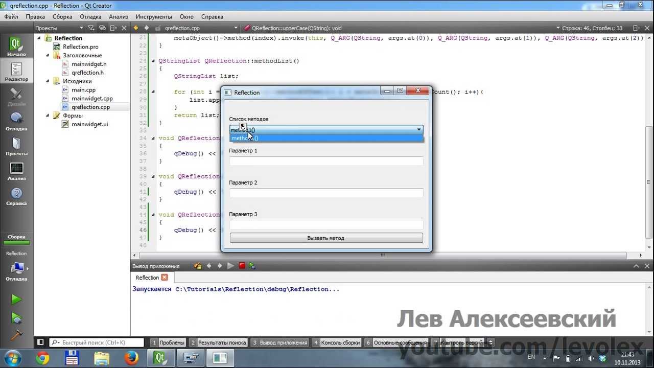The width and height of the screenshot is (654, 368).
Task: Switch to the Редактор mode
Action: pos(16,71)
